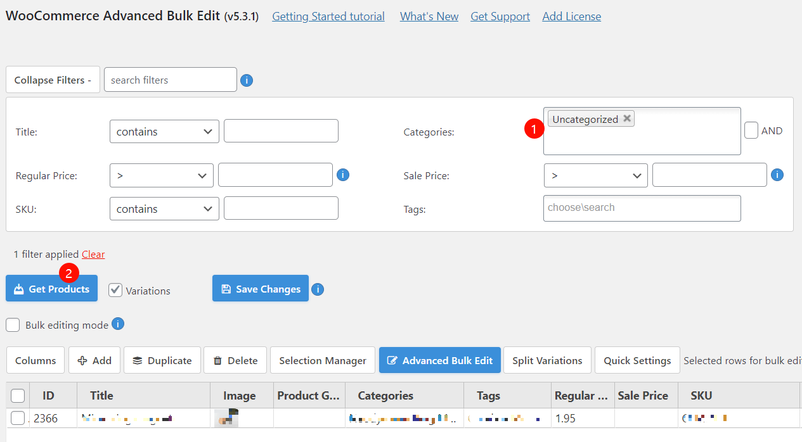Open Quick Settings
The height and width of the screenshot is (442, 802).
pos(637,360)
